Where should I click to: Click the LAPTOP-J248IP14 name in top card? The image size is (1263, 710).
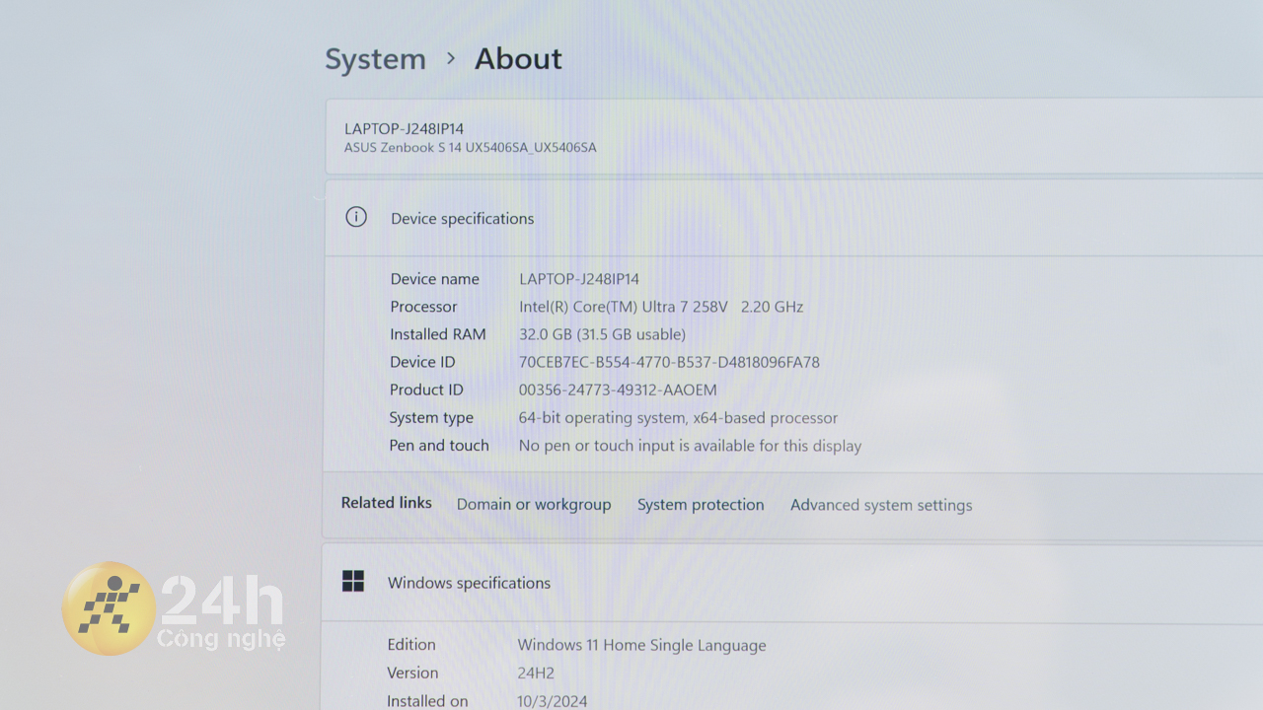(x=404, y=128)
